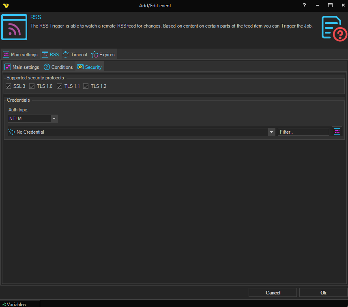The width and height of the screenshot is (348, 307).
Task: Click the VisualCron logo in title bar
Action: click(x=5, y=6)
